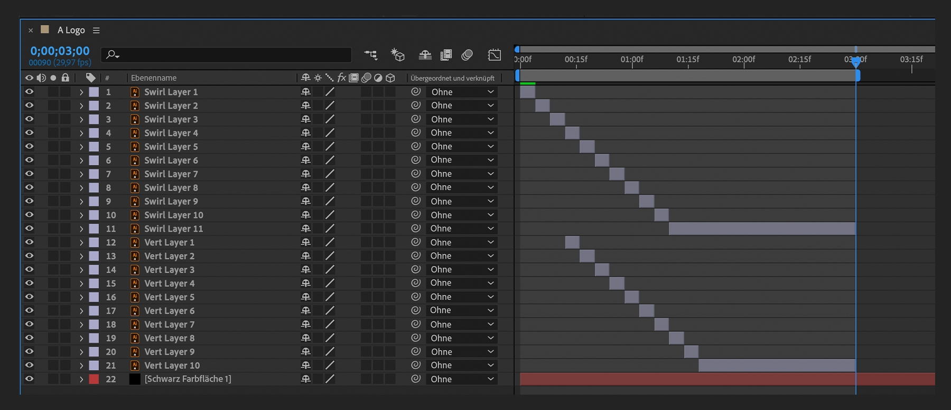Click the search magnifier icon

pyautogui.click(x=112, y=54)
